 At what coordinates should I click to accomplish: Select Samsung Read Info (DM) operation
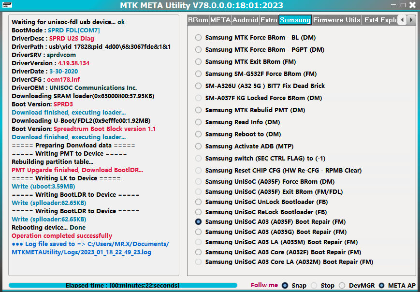click(x=198, y=122)
